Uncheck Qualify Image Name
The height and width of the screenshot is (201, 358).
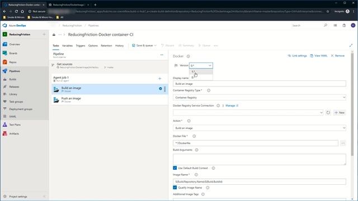pyautogui.click(x=175, y=188)
